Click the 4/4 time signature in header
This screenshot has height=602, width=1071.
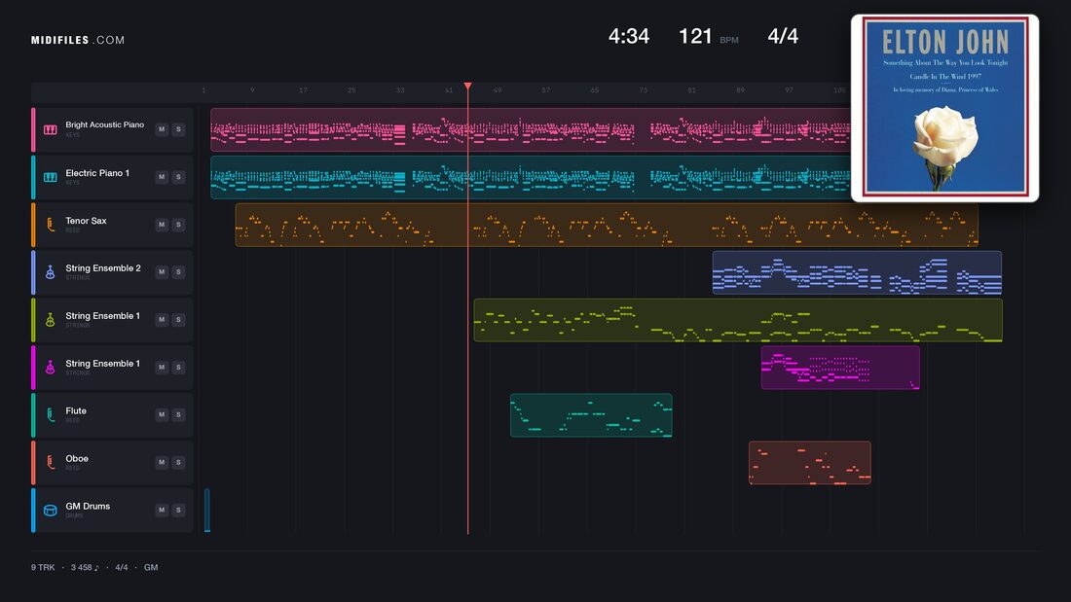[783, 36]
